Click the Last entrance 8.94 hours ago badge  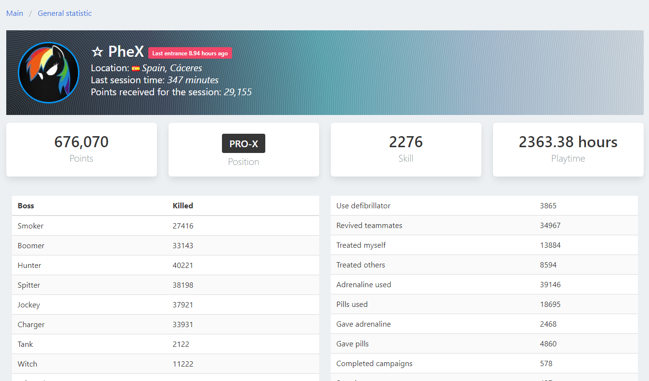[190, 53]
